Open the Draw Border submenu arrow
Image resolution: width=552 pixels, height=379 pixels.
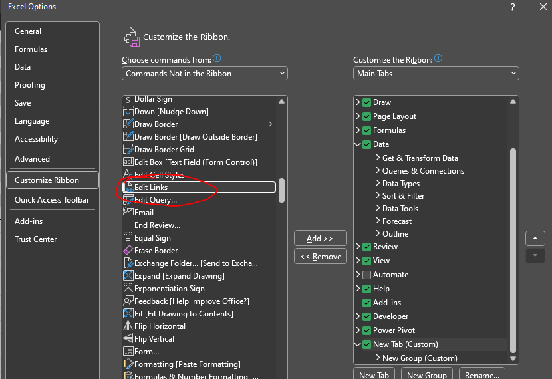[x=270, y=124]
